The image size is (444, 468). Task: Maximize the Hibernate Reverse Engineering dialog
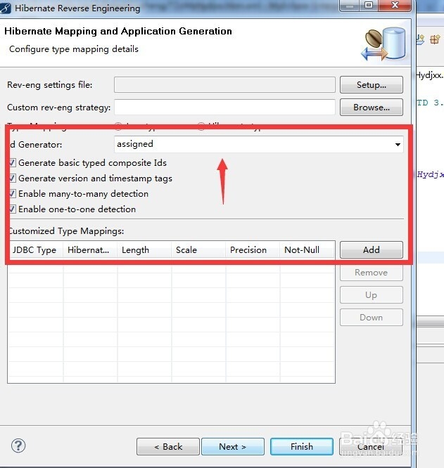coord(369,6)
